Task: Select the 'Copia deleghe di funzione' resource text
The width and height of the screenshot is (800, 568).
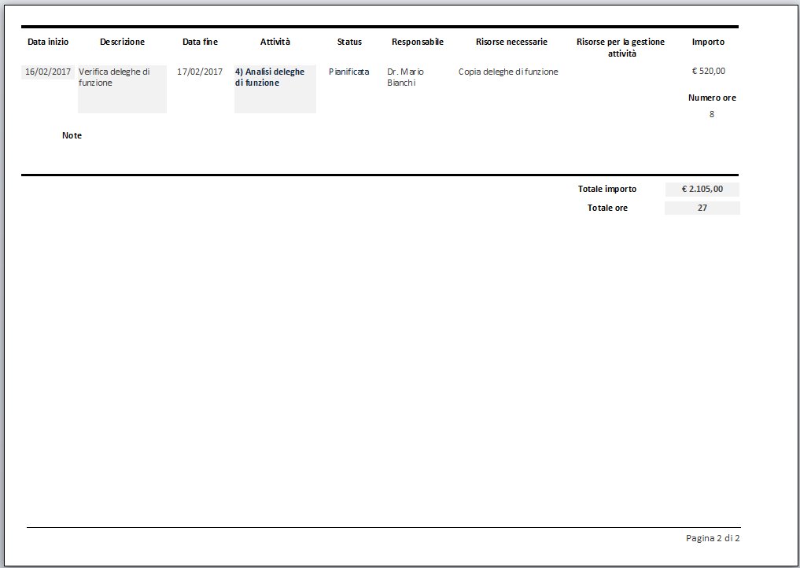Action: 508,72
